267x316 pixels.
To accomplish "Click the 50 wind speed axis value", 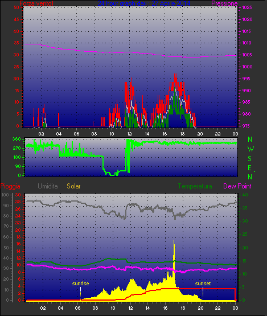I will (17, 7).
